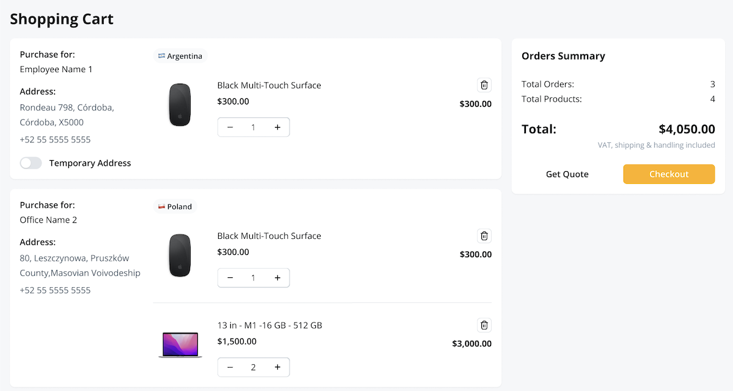Remove the Black Multi-Touch Surface from Poland order

[484, 236]
